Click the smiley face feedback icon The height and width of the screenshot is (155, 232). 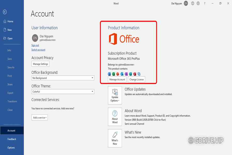(193, 3)
